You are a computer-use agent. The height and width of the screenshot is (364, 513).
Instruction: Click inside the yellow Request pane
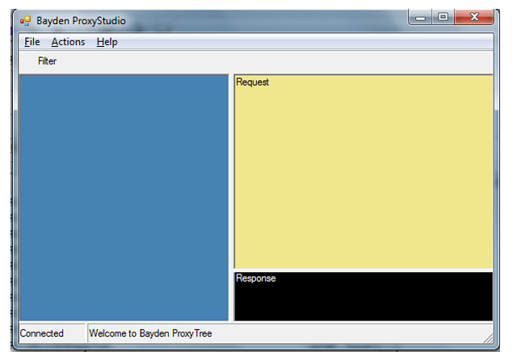(x=364, y=172)
